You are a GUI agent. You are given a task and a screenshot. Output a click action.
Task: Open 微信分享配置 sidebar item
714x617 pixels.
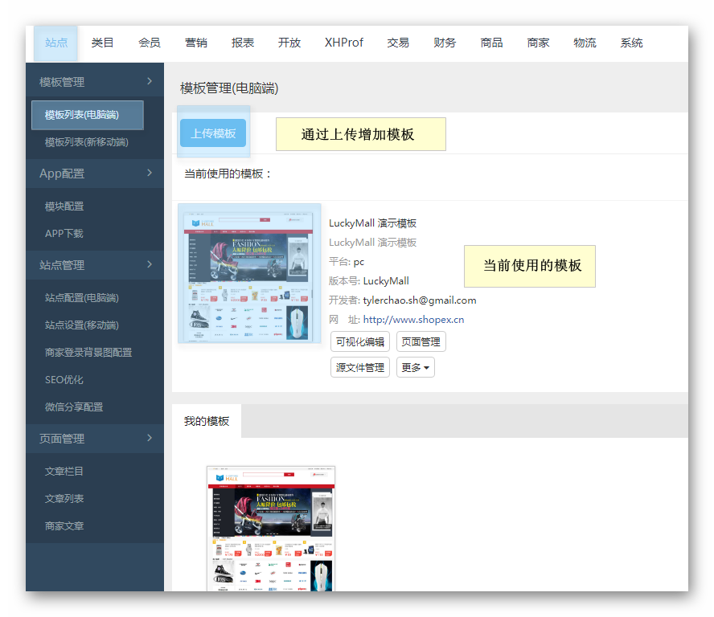click(x=74, y=407)
